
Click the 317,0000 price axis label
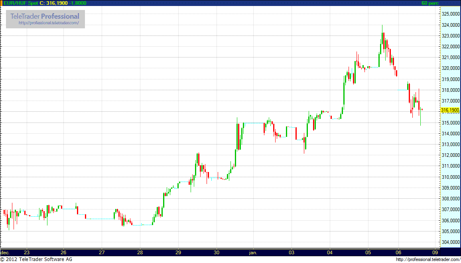coord(450,101)
